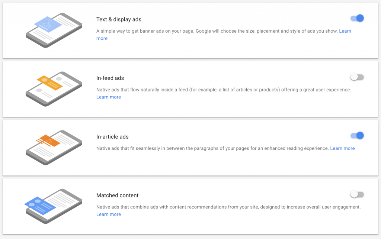Click the Text & display ads heading
381x239 pixels.
coord(119,19)
